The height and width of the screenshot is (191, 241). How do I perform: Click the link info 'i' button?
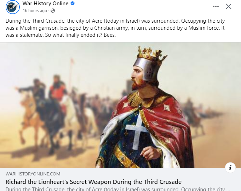click(x=230, y=168)
